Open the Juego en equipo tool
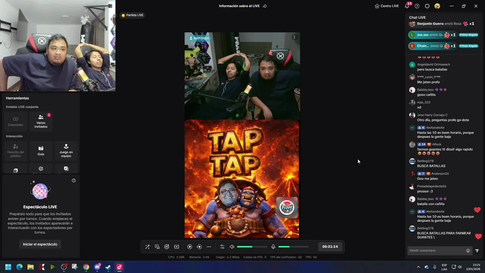 (x=66, y=151)
